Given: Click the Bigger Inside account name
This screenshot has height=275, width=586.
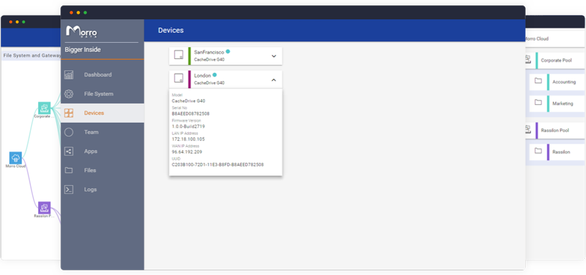Looking at the screenshot, I should (83, 50).
